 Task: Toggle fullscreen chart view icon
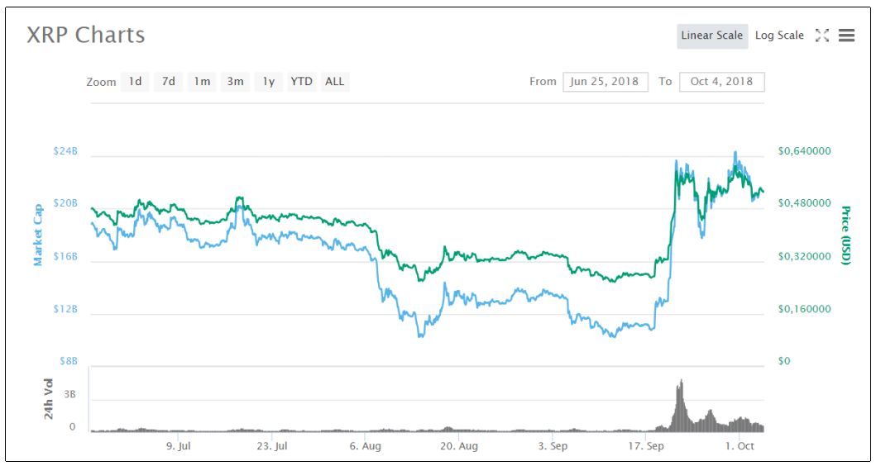click(821, 36)
